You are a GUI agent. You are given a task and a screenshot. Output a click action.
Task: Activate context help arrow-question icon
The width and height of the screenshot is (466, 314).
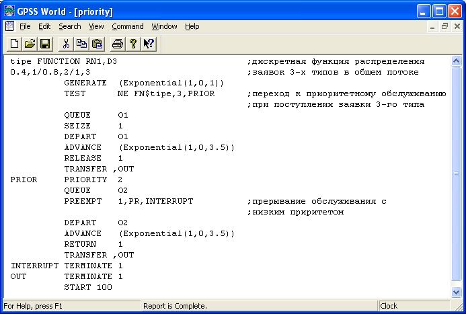tap(149, 44)
